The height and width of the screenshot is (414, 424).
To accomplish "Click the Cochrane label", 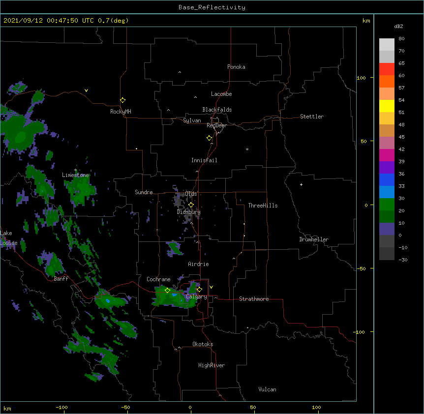I will pyautogui.click(x=158, y=279).
